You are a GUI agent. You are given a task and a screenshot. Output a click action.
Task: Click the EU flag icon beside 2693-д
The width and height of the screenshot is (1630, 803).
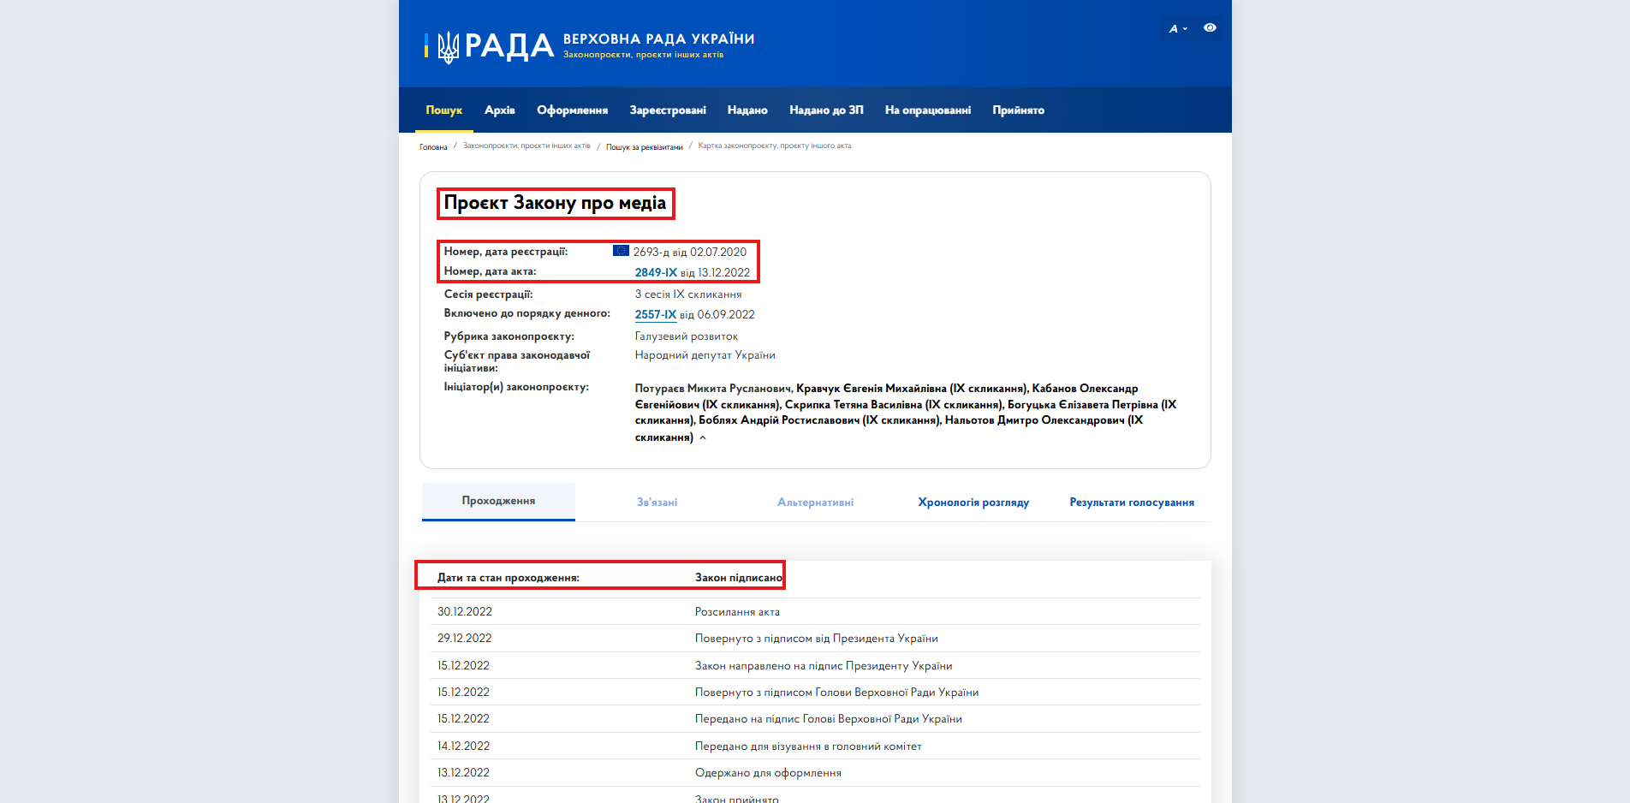coord(621,251)
